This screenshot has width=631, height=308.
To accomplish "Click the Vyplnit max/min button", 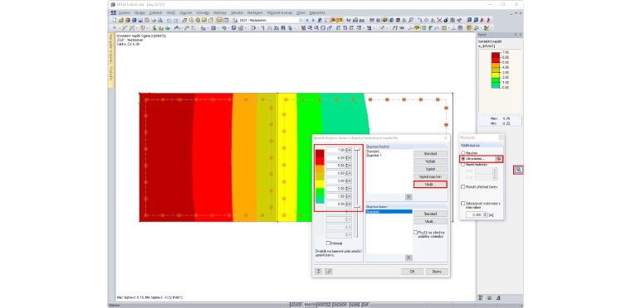I will pyautogui.click(x=430, y=176).
